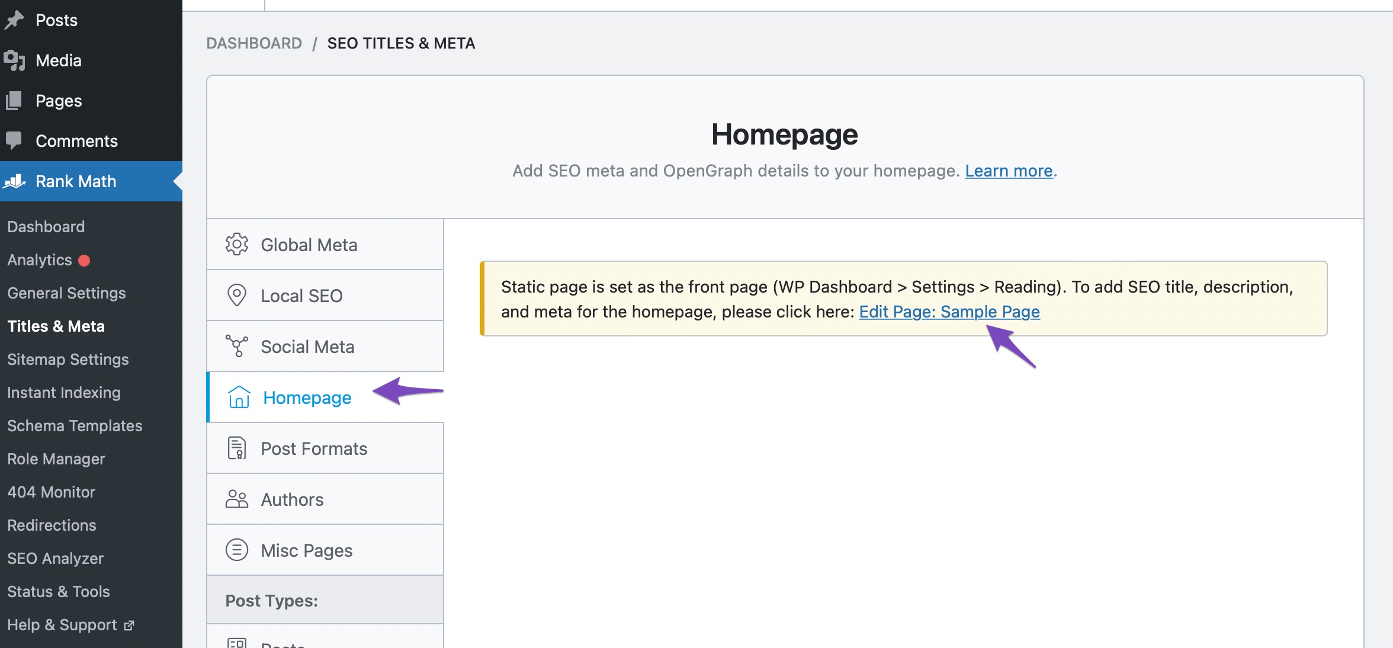Expand the Schema Templates menu
The image size is (1393, 648).
pyautogui.click(x=75, y=424)
